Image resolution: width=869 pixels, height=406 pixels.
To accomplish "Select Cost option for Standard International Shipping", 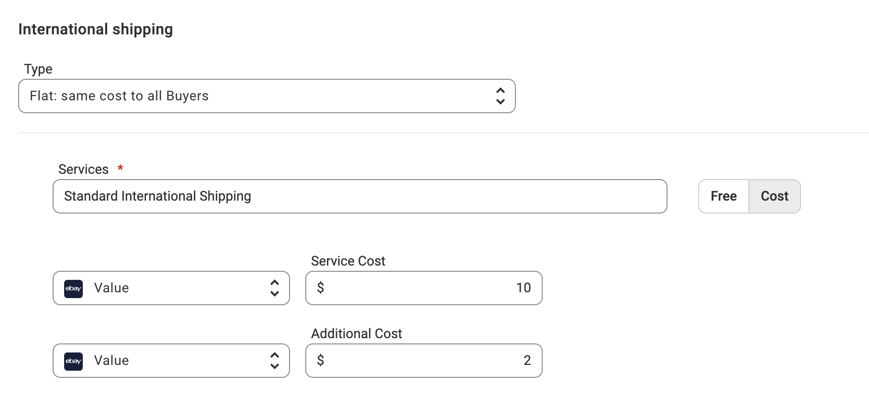I will [x=775, y=196].
